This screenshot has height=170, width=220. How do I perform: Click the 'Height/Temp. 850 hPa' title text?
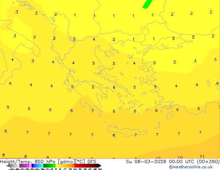click(x=27, y=162)
